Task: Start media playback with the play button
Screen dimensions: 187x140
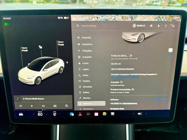Action: click(x=32, y=106)
